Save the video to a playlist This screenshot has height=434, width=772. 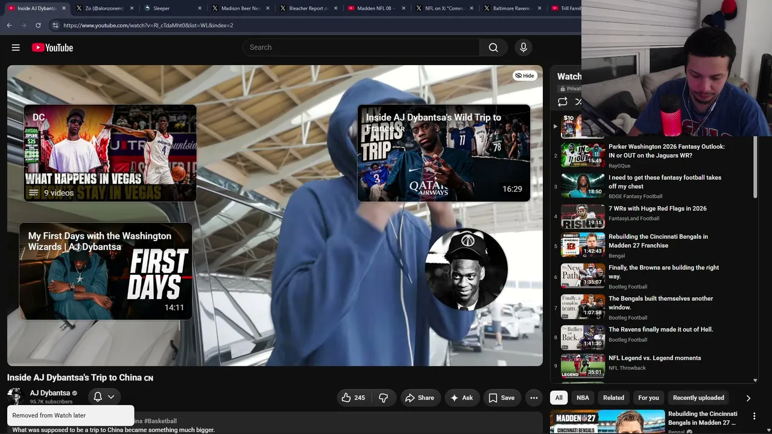pyautogui.click(x=501, y=398)
